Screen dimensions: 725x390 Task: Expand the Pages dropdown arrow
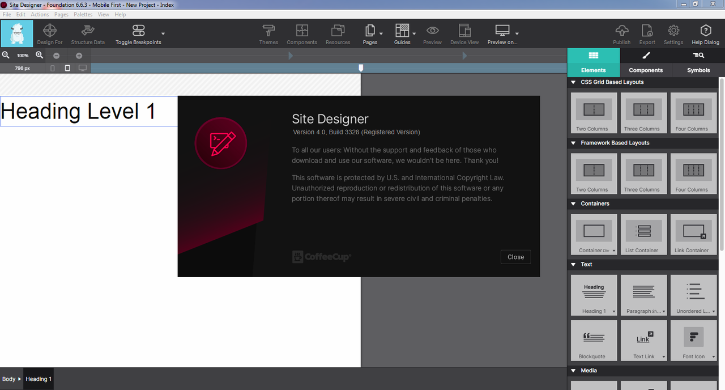tap(381, 34)
